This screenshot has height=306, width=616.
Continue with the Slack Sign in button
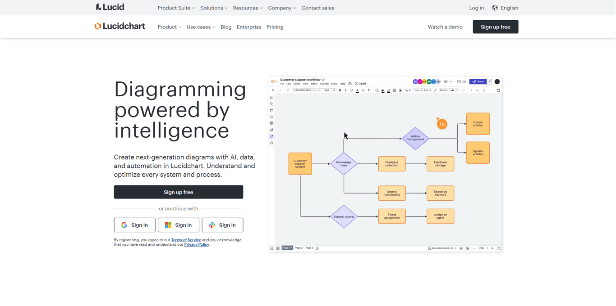tap(222, 225)
